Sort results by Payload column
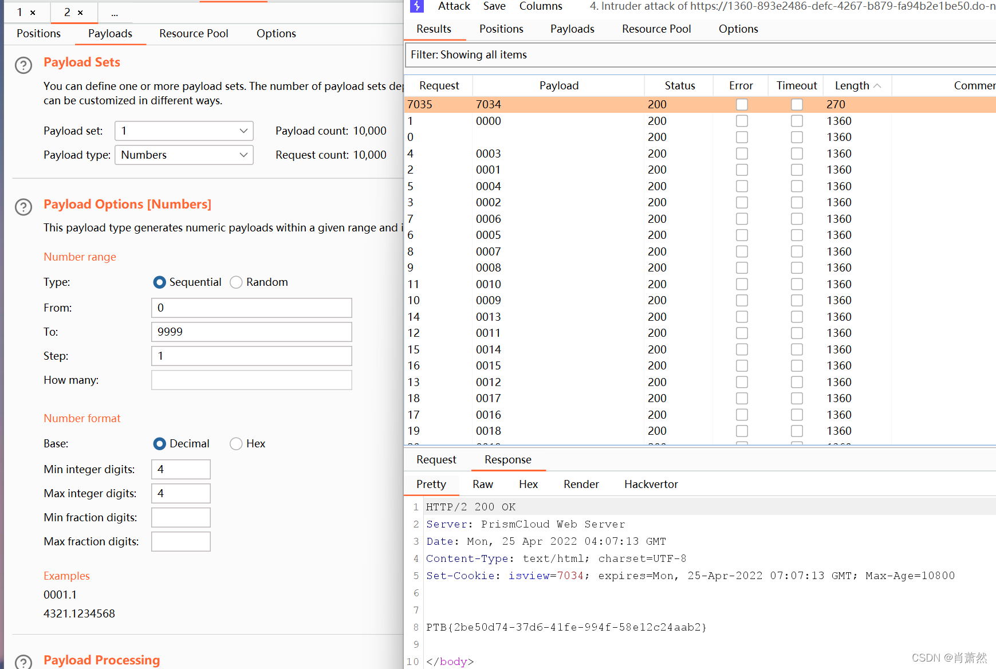The height and width of the screenshot is (669, 996). (559, 86)
